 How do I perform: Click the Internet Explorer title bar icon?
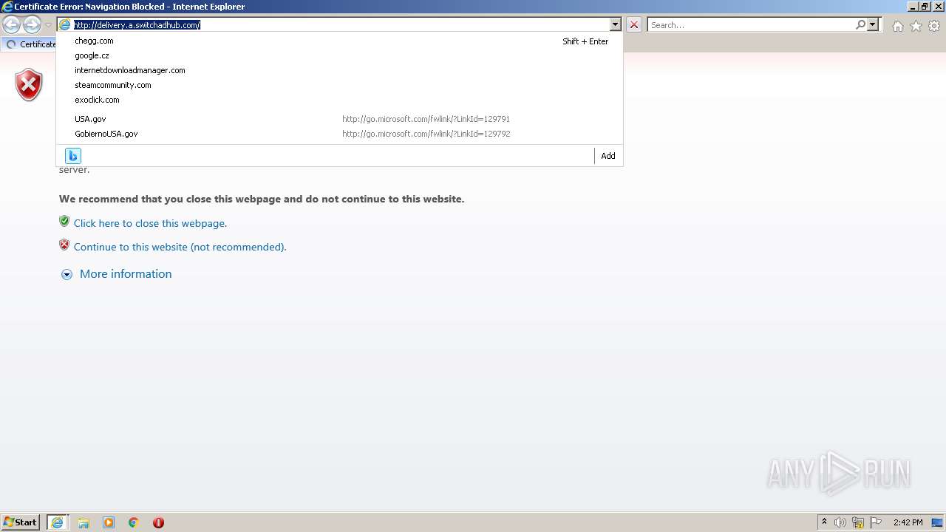click(7, 7)
